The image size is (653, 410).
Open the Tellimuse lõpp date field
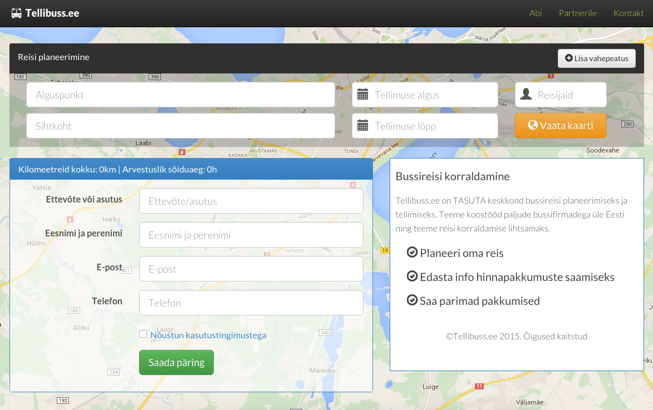click(425, 126)
